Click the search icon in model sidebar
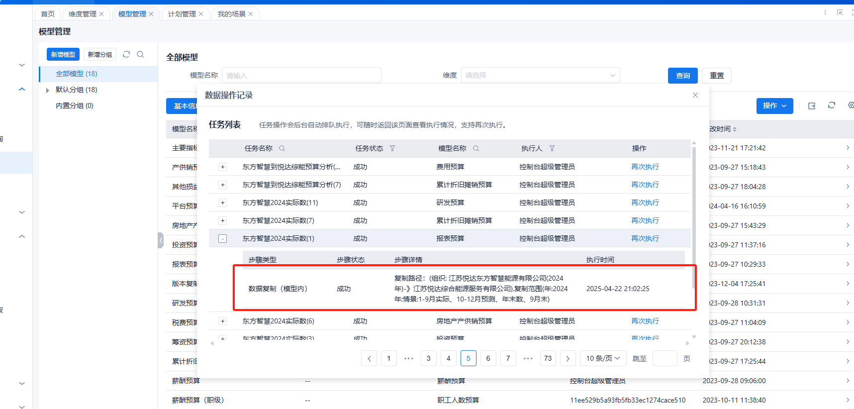Image resolution: width=854 pixels, height=409 pixels. click(140, 54)
